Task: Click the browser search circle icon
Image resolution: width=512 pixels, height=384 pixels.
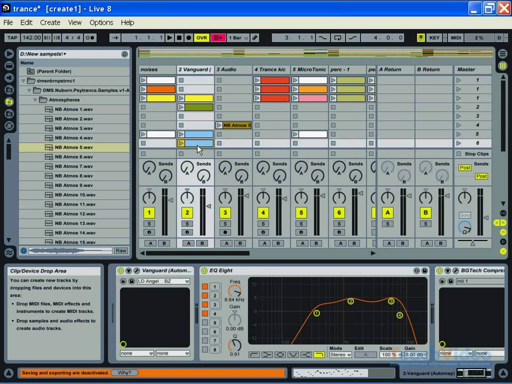Action: tap(125, 54)
